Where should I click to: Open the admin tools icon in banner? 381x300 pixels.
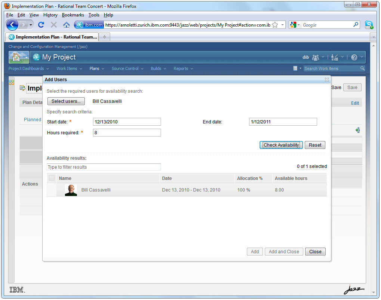pos(335,58)
